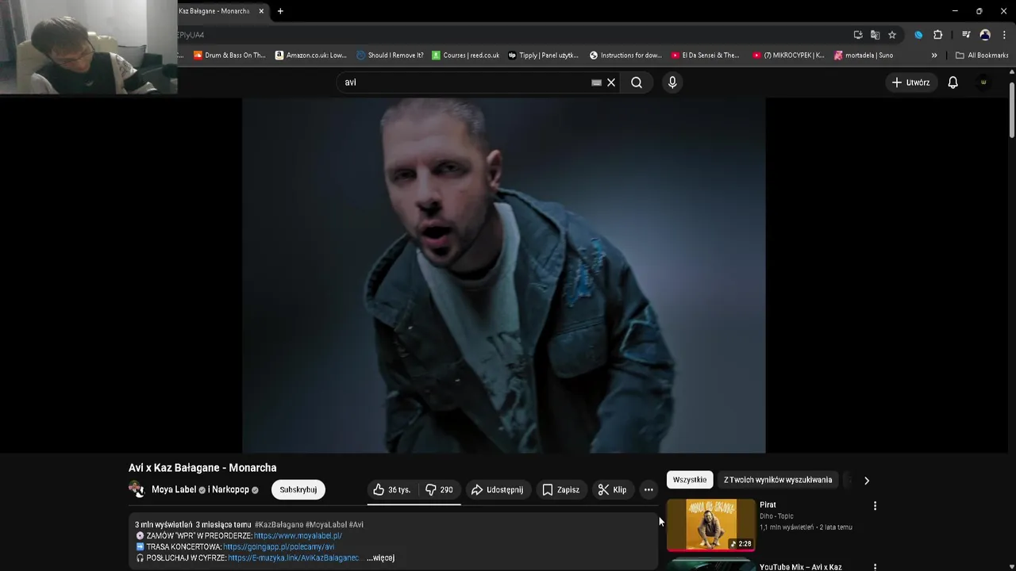Open the Amazon.co.uk bookmark
Image resolution: width=1016 pixels, height=571 pixels.
(x=311, y=56)
